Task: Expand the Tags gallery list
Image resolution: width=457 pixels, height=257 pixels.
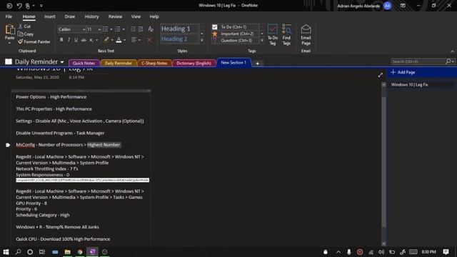Action: tap(262, 41)
